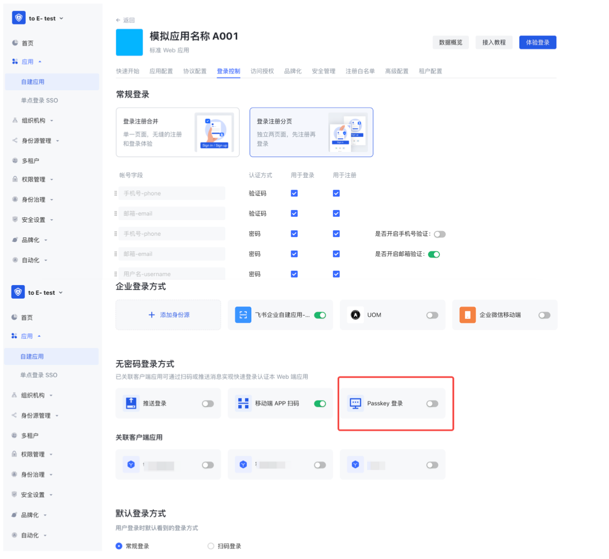
Task: Click 添加身份源 to add identity source
Action: coord(169,315)
